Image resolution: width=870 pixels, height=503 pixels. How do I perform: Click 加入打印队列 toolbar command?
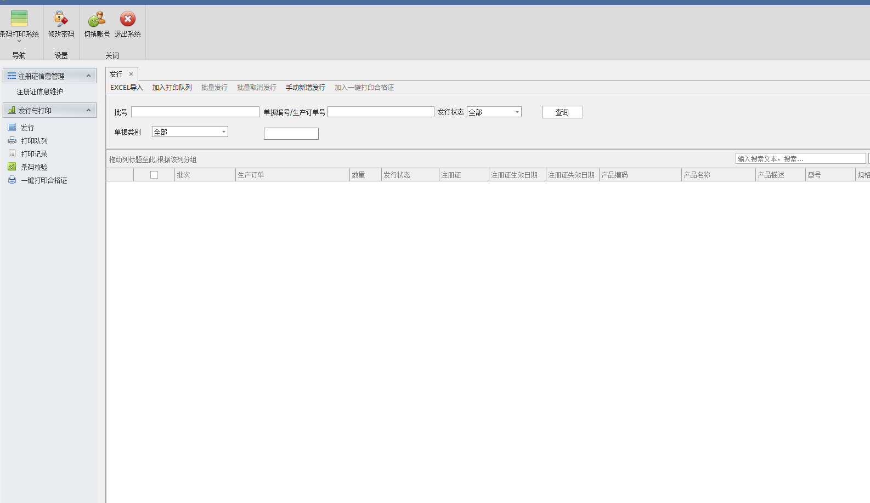[x=172, y=88]
